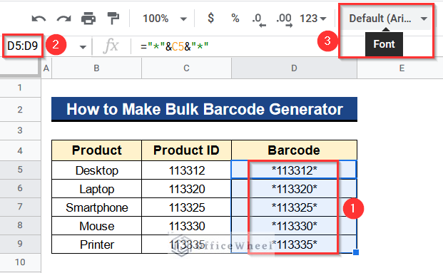Select column A header
This screenshot has height=273, width=443.
pos(46,68)
